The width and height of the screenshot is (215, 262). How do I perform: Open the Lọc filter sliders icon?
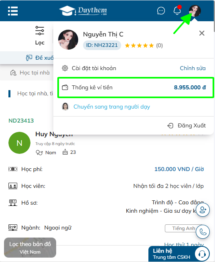(40, 30)
